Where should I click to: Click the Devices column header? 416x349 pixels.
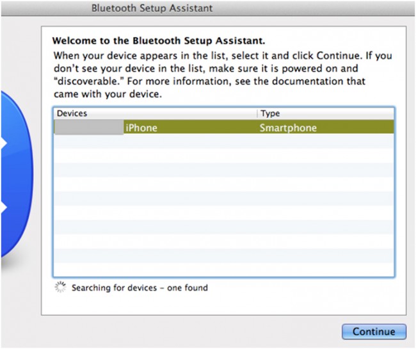pos(72,113)
